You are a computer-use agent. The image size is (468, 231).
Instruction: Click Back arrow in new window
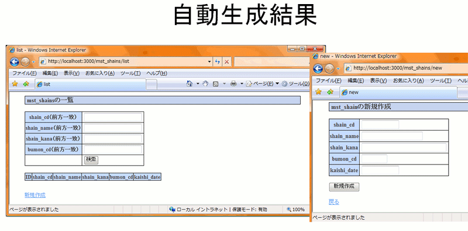click(x=318, y=68)
